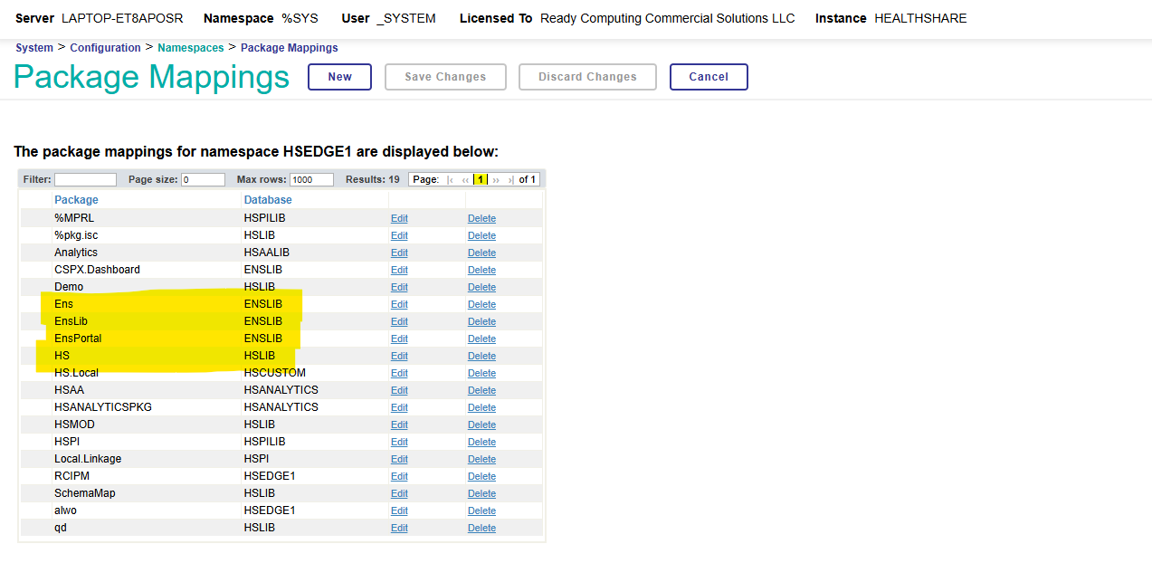Select highlighted page number 1
The height and width of the screenshot is (563, 1152).
tap(480, 180)
